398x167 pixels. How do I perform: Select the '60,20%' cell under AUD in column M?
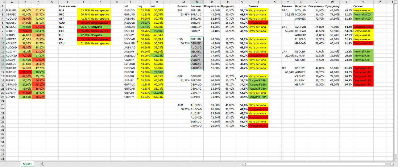184,109
